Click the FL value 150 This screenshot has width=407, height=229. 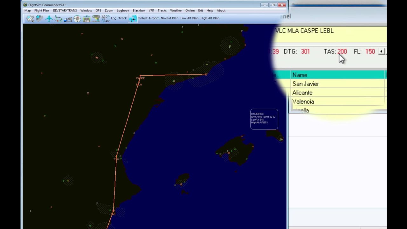click(370, 52)
